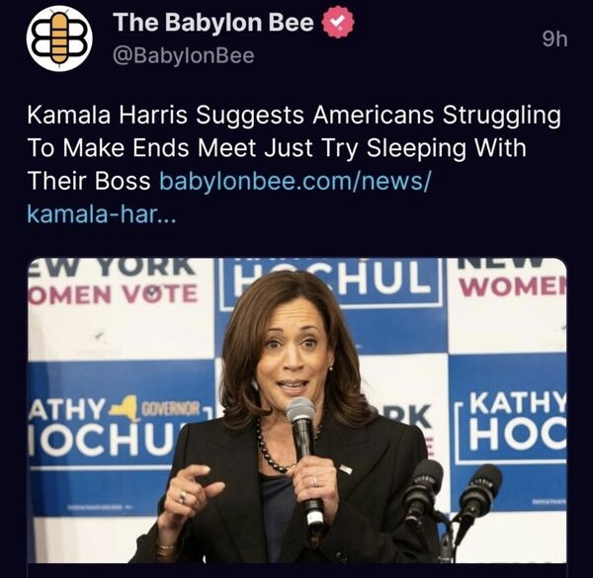Visit the @BabylonBee handle
Screen dimensions: 593x578
click(x=184, y=56)
